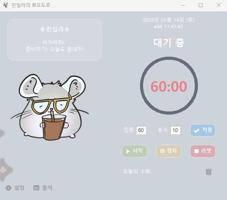Open 설정 settings with the gear icon
This screenshot has height=200, width=227.
point(15,188)
